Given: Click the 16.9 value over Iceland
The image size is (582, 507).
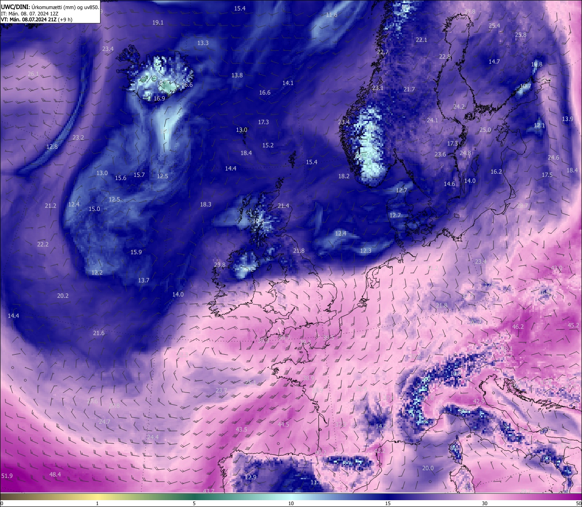Looking at the screenshot, I should [x=159, y=98].
